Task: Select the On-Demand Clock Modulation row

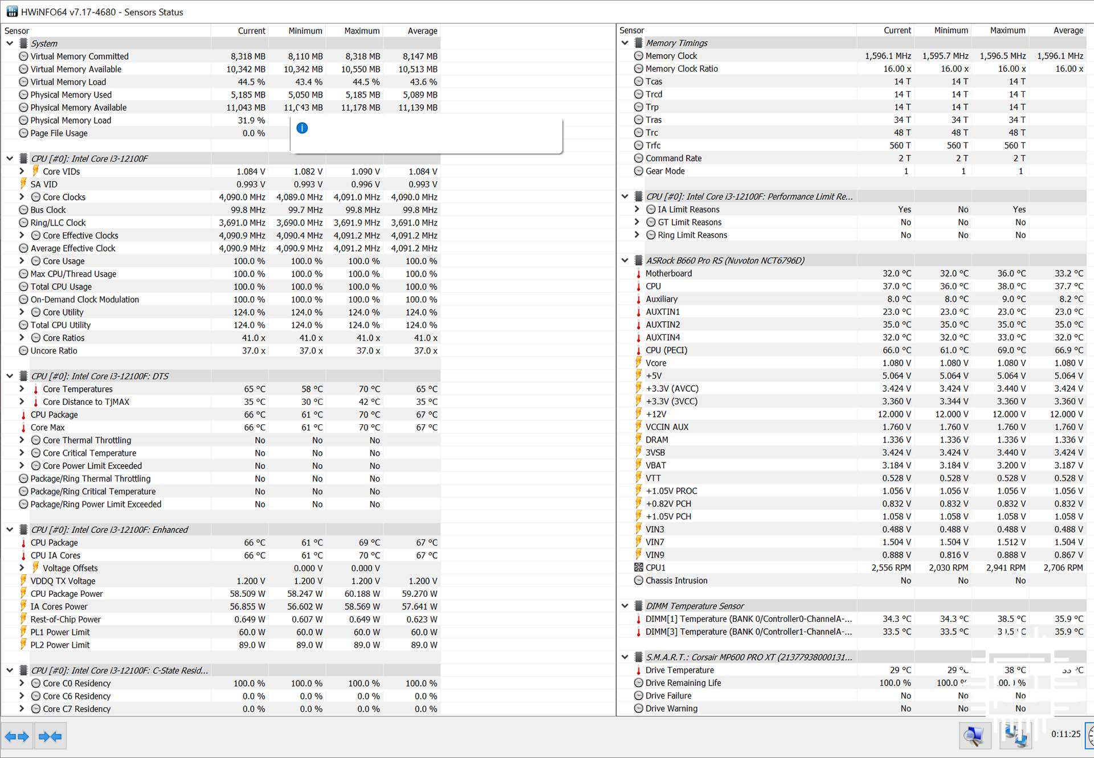Action: point(221,300)
